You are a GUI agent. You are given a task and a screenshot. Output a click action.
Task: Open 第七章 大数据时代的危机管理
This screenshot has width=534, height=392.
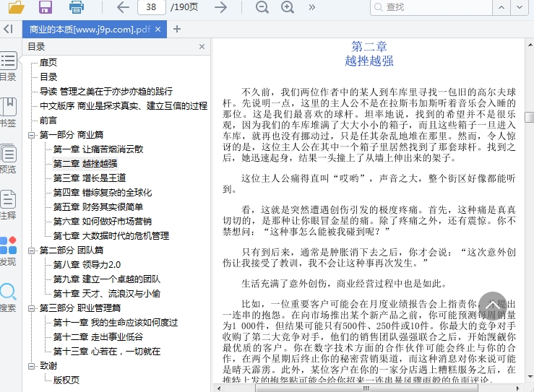(111, 236)
